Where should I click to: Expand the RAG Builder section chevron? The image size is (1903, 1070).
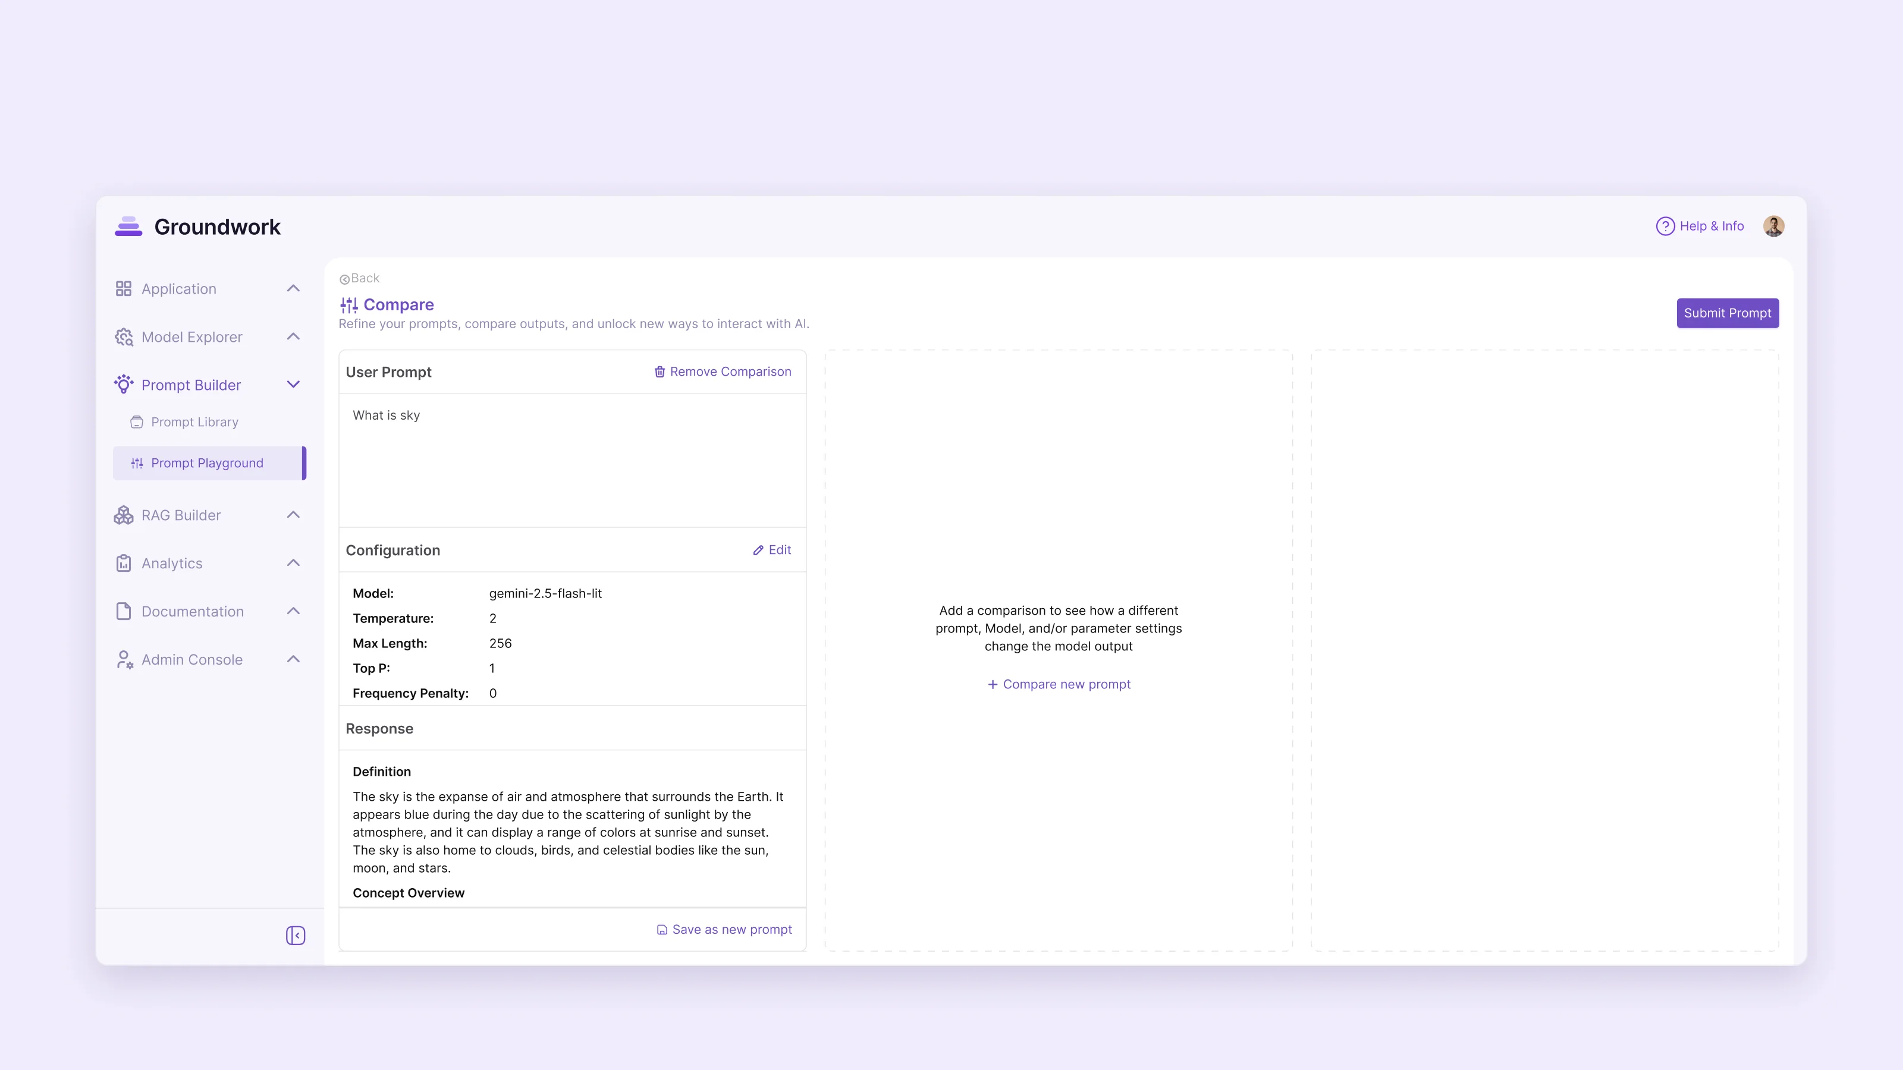tap(293, 515)
